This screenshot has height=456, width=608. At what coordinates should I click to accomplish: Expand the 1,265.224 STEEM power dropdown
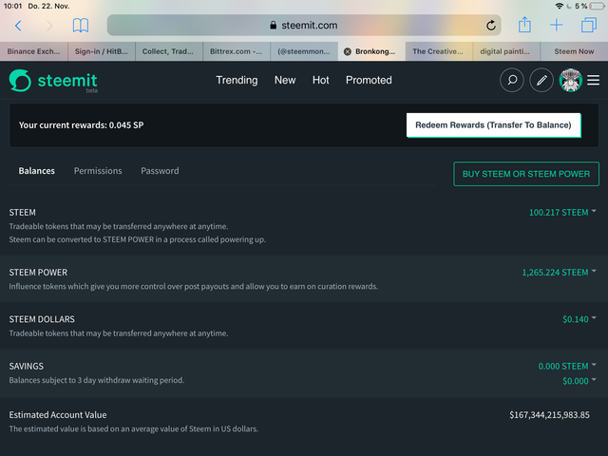559,273
